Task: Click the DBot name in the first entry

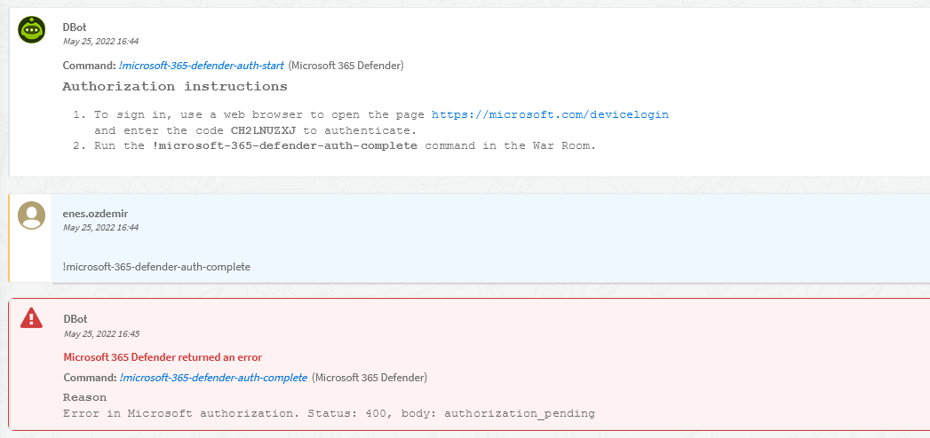Action: pyautogui.click(x=74, y=27)
